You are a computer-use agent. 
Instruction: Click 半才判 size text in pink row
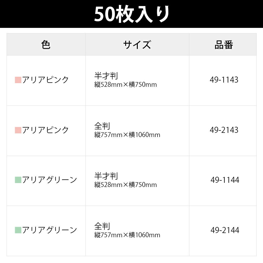(x=106, y=76)
